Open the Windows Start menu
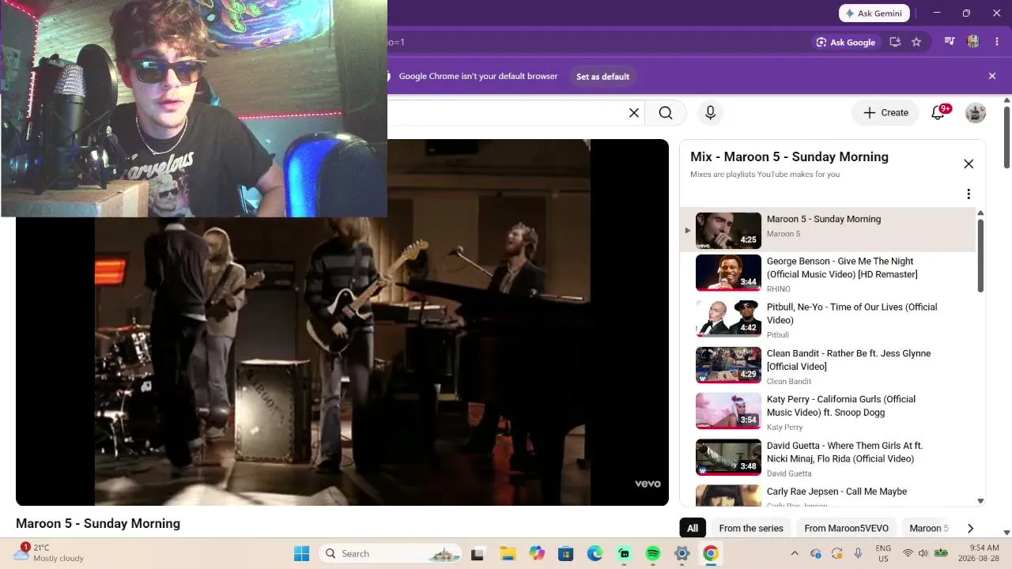 pos(301,554)
